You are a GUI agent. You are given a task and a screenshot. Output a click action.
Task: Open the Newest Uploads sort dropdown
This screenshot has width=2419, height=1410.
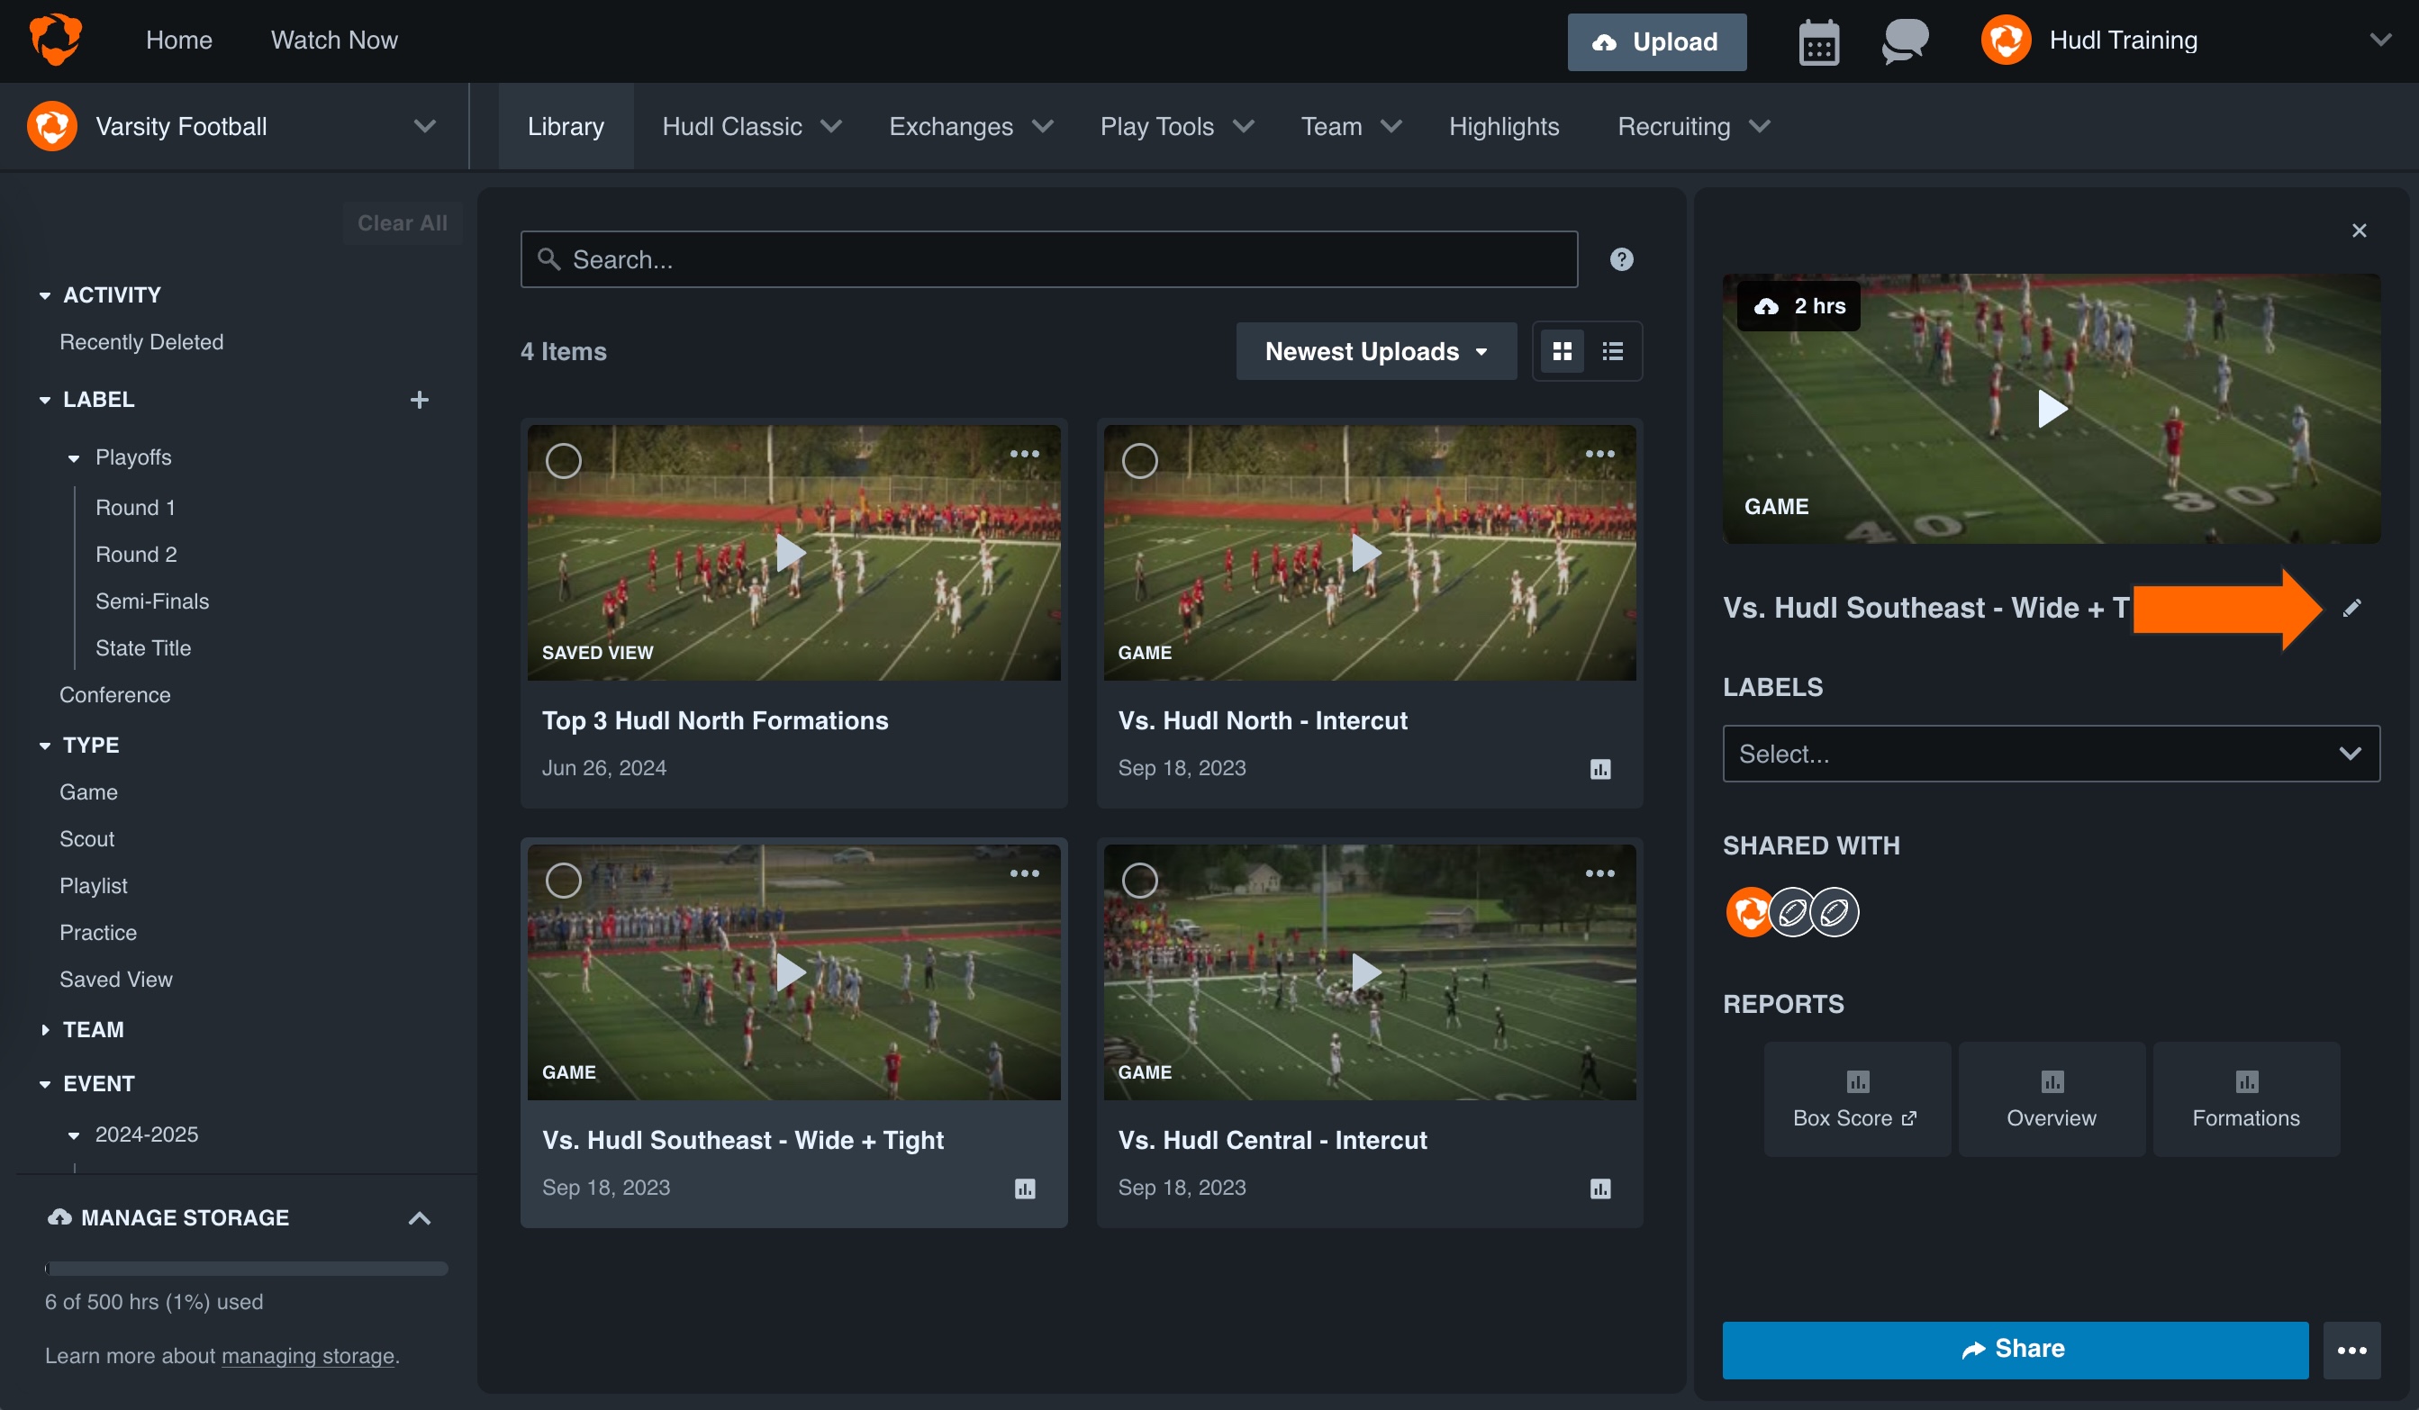click(x=1374, y=351)
